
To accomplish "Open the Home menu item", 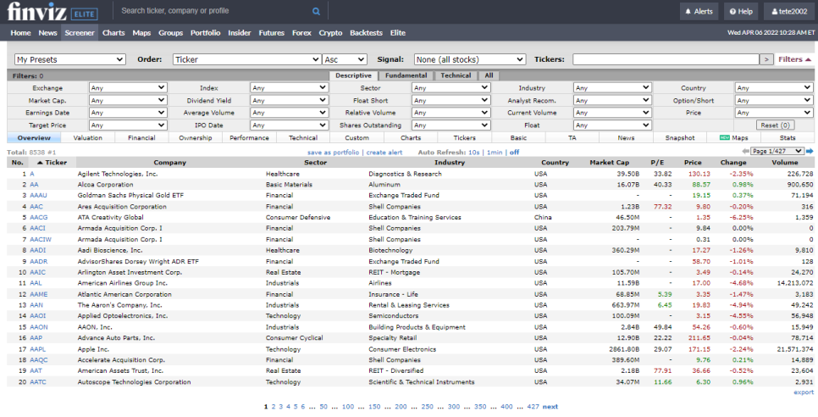I will pos(21,33).
